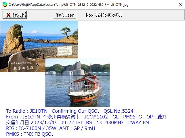Image resolution: width=185 pixels, height=138 pixels.
Task: Click the No5,324(640x408) size label
Action: (x=104, y=15)
